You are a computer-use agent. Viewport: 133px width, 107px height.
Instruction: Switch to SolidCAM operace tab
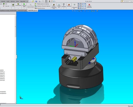(x=33, y=10)
